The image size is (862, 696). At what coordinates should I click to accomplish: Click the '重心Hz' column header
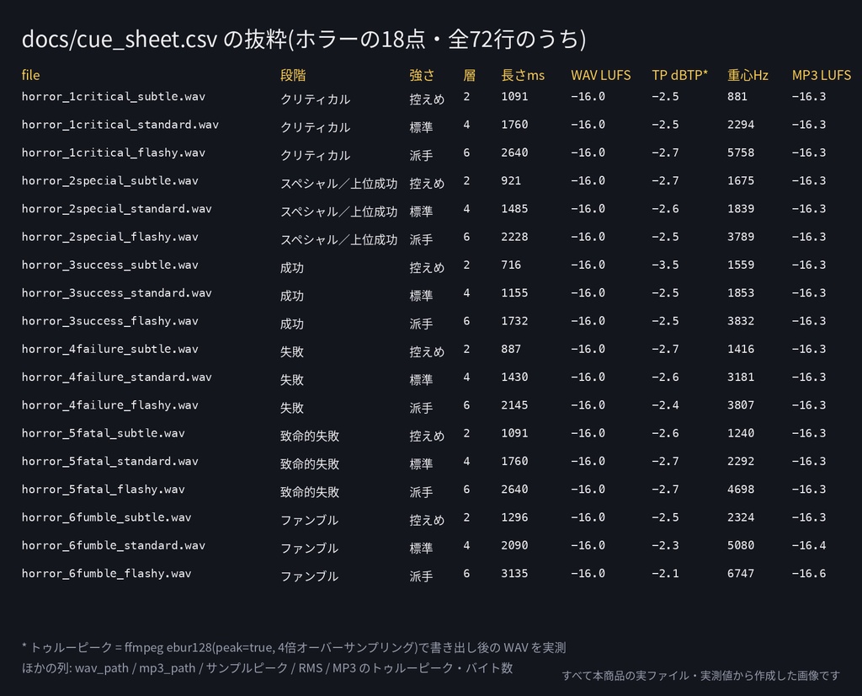[748, 75]
